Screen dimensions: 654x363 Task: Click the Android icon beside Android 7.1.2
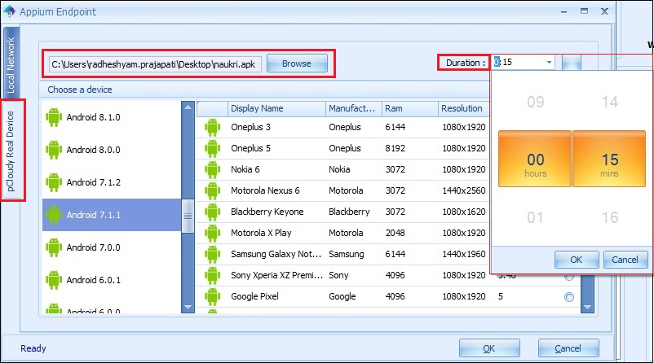54,182
